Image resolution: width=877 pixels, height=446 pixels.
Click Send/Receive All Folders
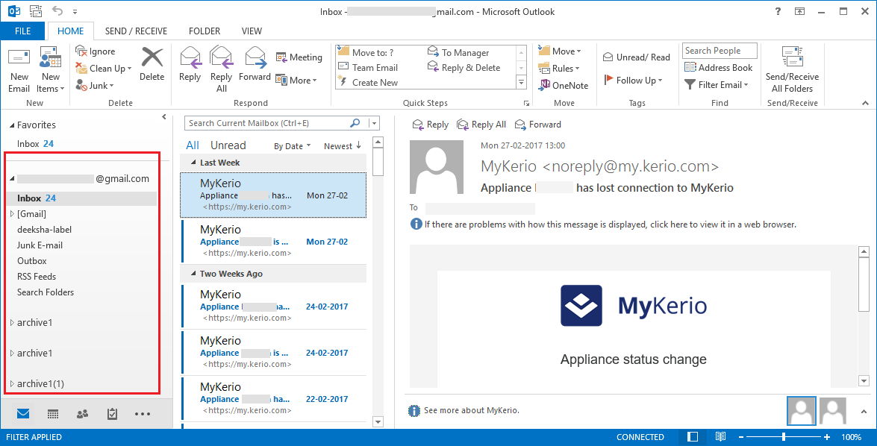coord(792,70)
